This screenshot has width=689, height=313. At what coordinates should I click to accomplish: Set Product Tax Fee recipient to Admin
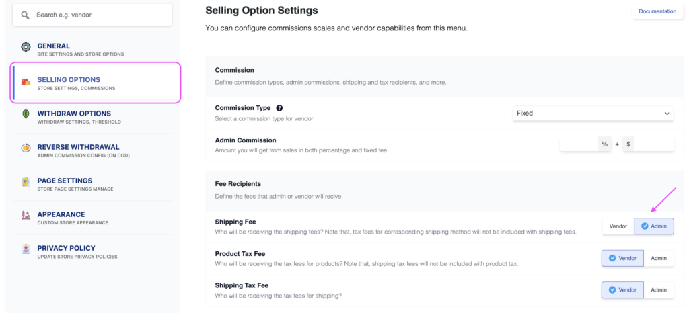659,258
